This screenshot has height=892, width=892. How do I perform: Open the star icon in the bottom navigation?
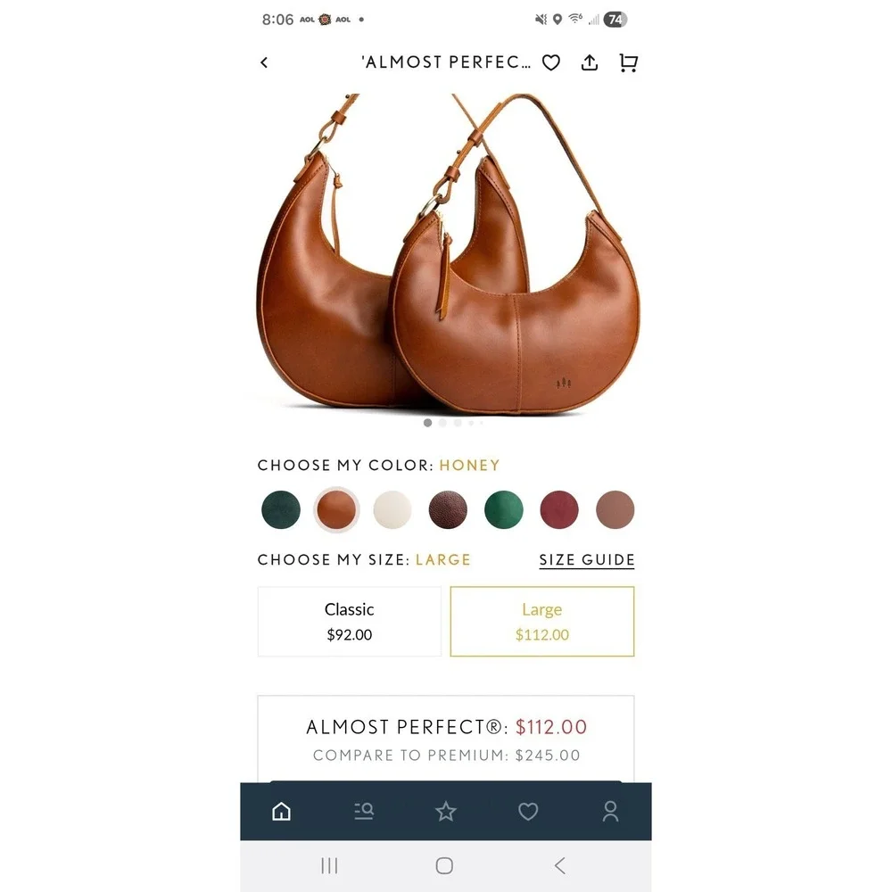(x=445, y=811)
